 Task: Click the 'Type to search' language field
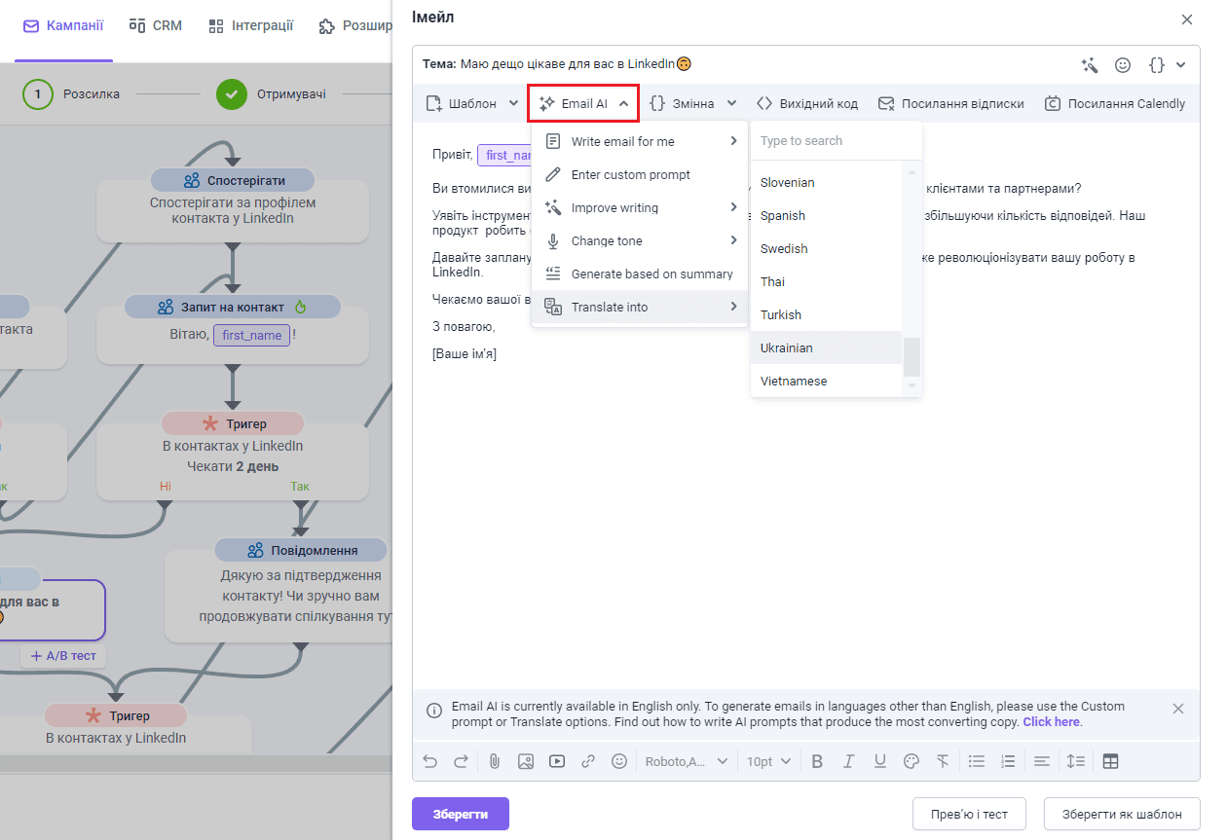click(x=836, y=141)
